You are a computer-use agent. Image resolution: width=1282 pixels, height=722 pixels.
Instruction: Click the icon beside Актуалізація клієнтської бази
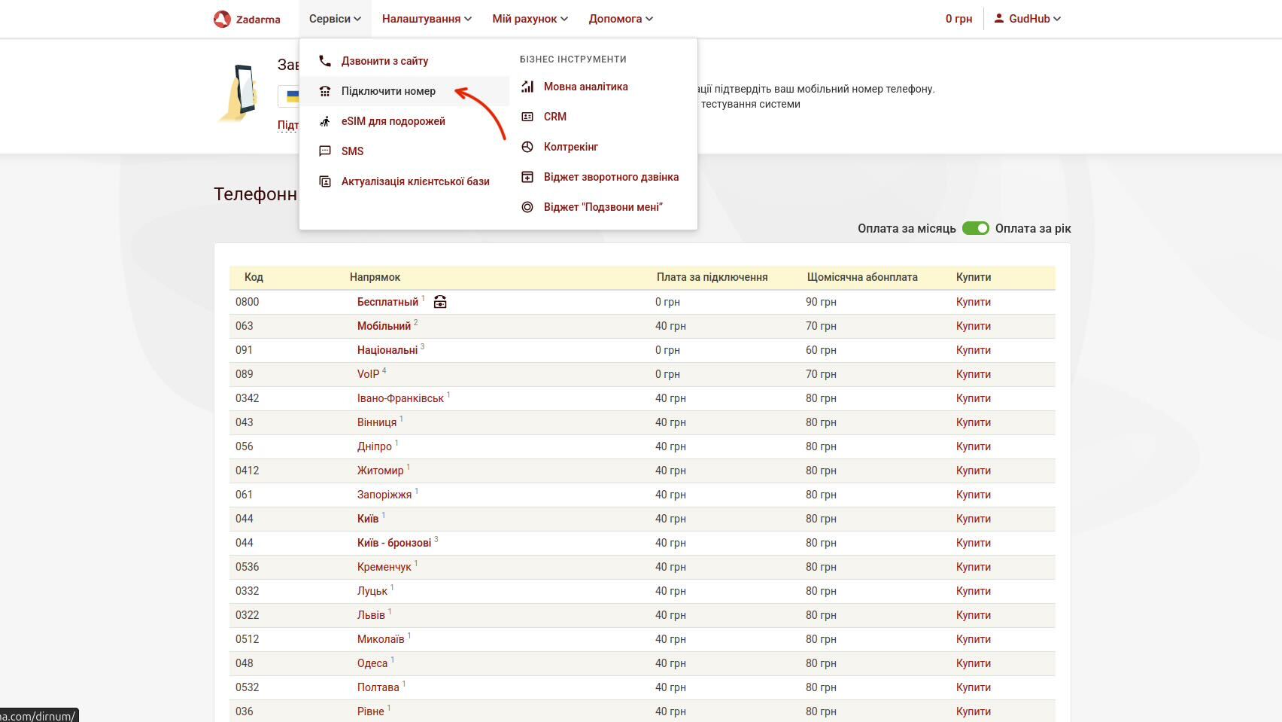pos(325,181)
